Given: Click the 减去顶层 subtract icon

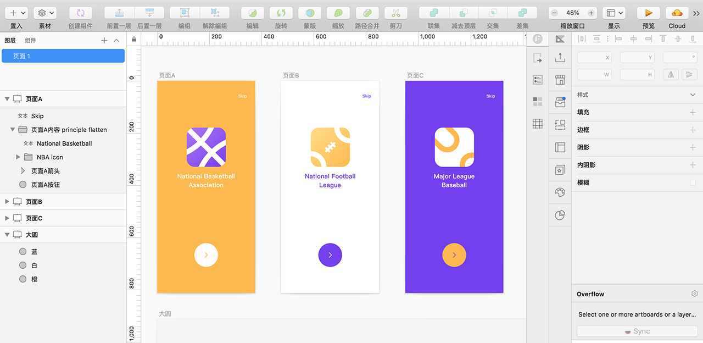Looking at the screenshot, I should pyautogui.click(x=464, y=13).
